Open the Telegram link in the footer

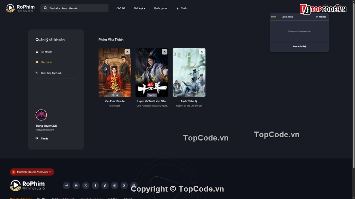(x=67, y=186)
